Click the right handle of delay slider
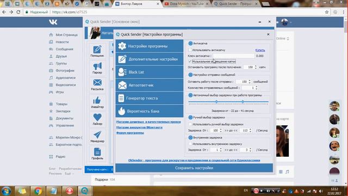The height and width of the screenshot is (196, 348). coord(243,102)
